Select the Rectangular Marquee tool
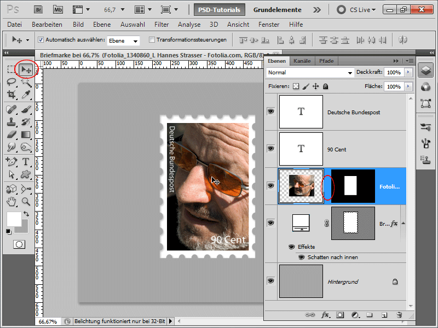This screenshot has width=438, height=328. coord(11,69)
